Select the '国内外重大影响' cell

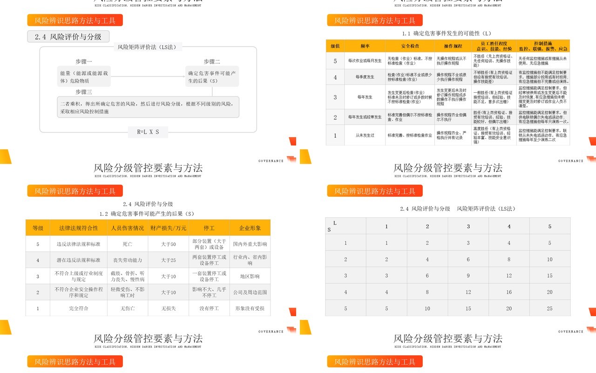(250, 244)
